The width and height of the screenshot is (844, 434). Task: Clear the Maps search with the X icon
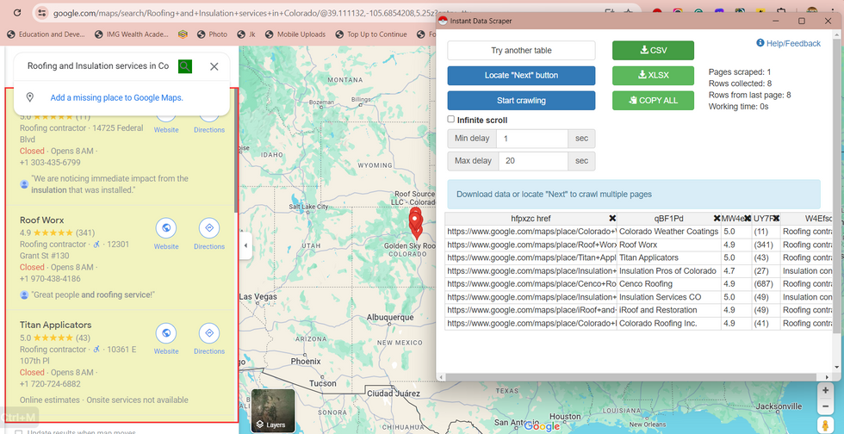pyautogui.click(x=214, y=66)
